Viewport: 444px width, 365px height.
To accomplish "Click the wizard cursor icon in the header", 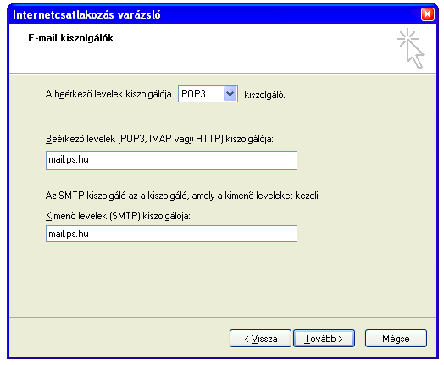I will coord(411,48).
